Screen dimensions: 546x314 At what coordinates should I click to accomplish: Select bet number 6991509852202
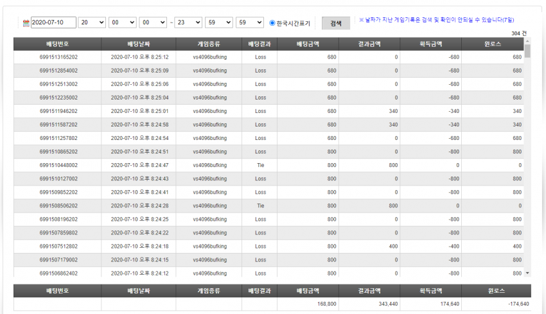pos(58,192)
